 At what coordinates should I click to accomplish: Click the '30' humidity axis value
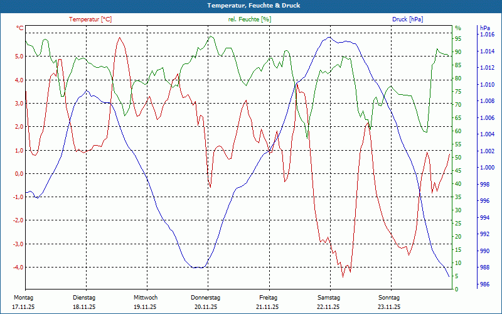[x=458, y=210]
